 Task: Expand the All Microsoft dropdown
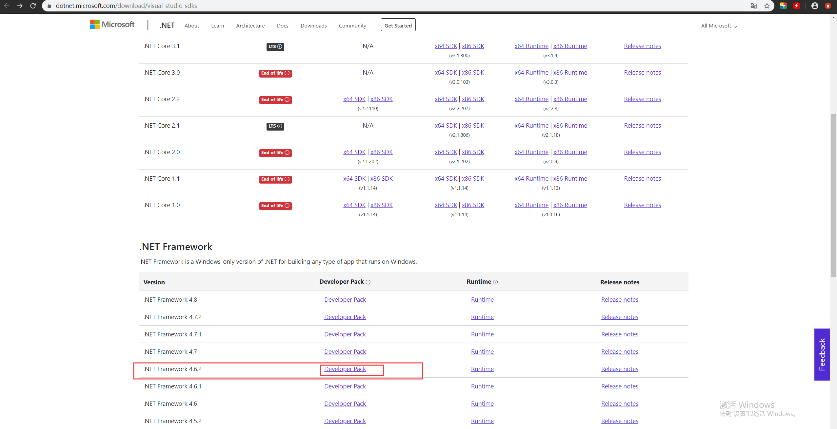coord(719,26)
